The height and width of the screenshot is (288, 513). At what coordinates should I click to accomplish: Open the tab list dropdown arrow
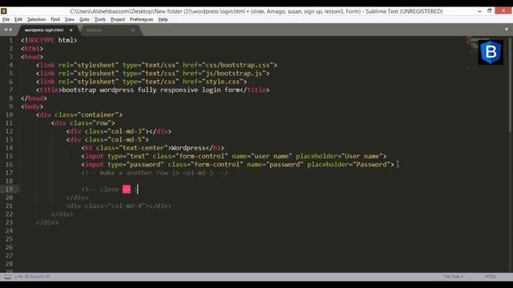(507, 30)
